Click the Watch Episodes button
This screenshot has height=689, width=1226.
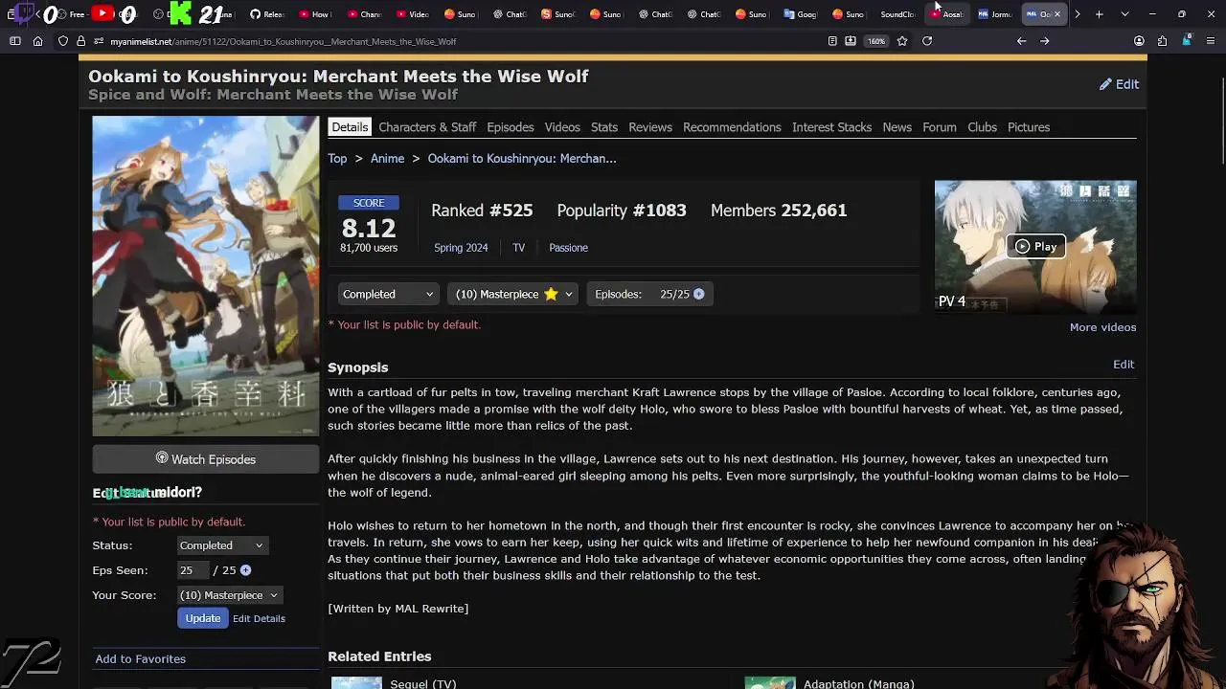point(205,459)
